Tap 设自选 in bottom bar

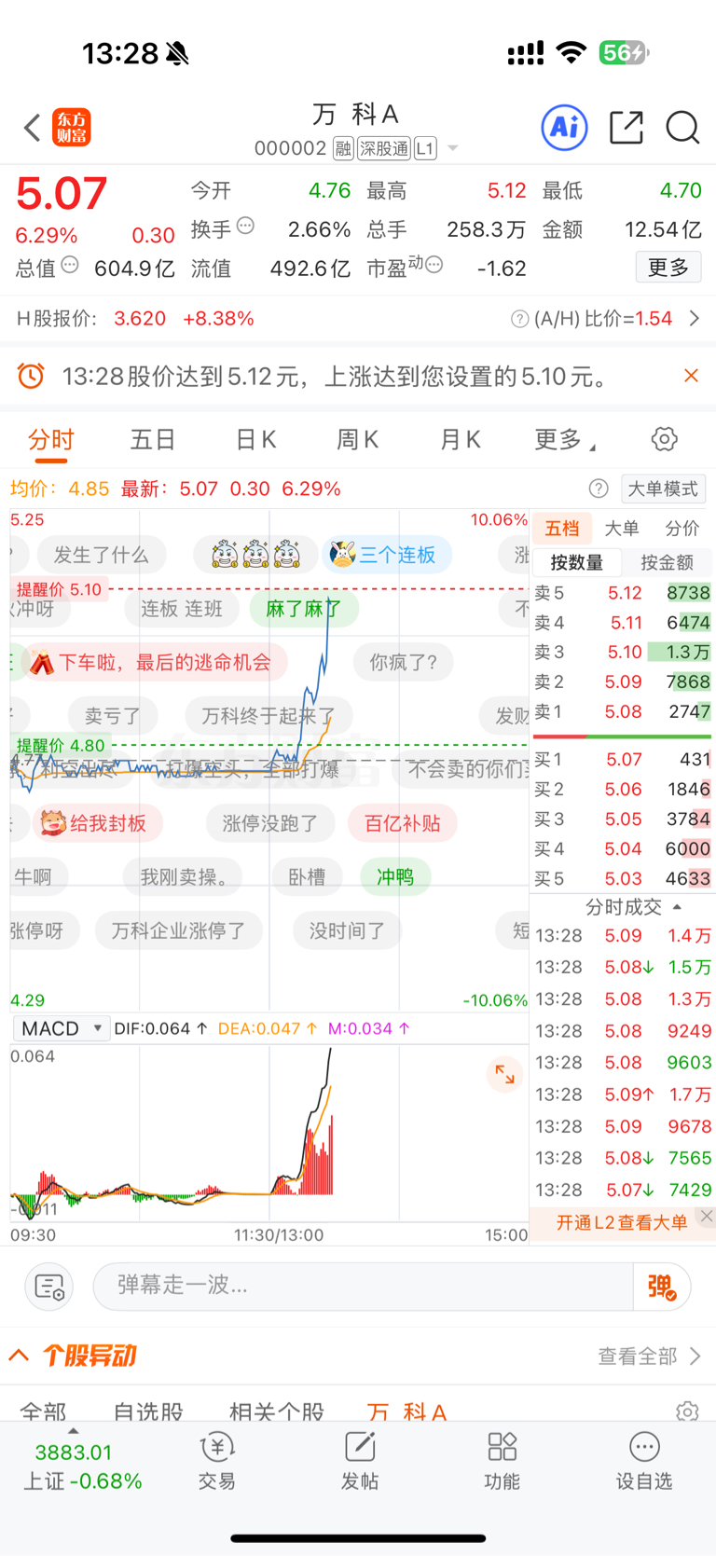pos(644,1462)
